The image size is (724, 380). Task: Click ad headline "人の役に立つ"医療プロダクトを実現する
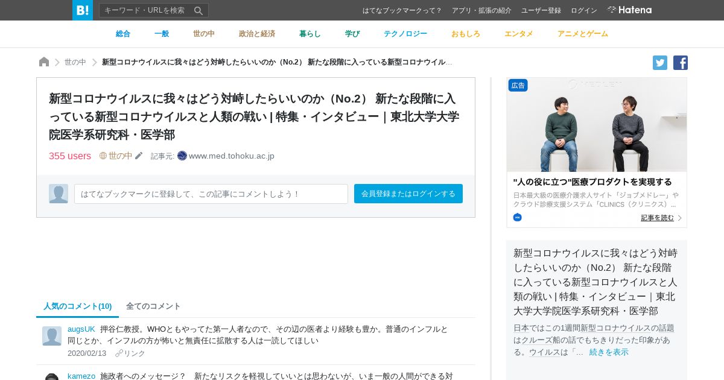coord(592,182)
